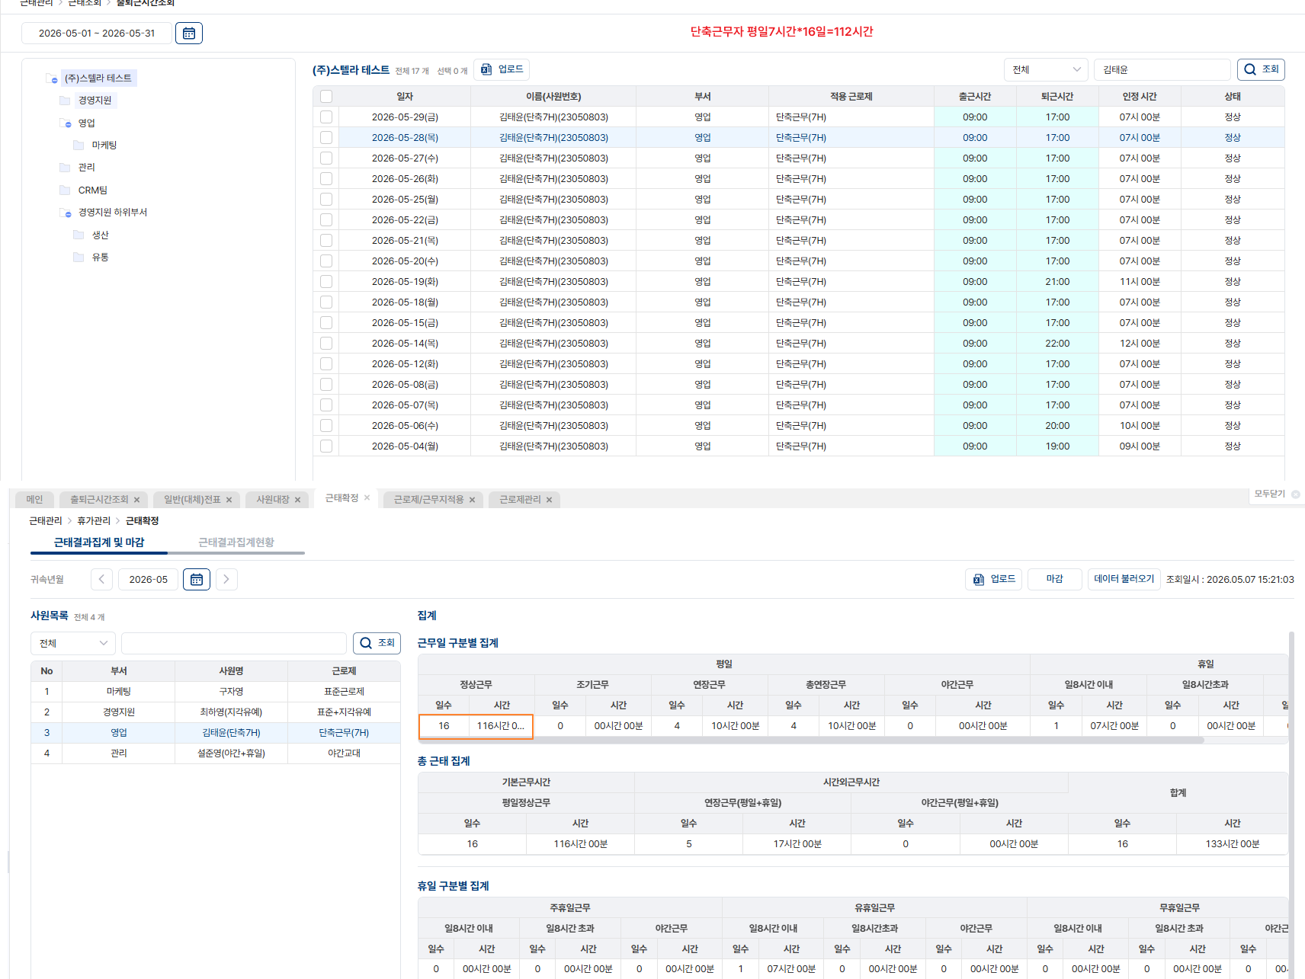Switch to the 근태결과집계현황 tab
The width and height of the screenshot is (1305, 979).
[236, 542]
